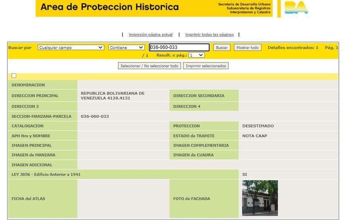
Task: Expand the Cualquier campo dropdown
Action: pyautogui.click(x=71, y=48)
